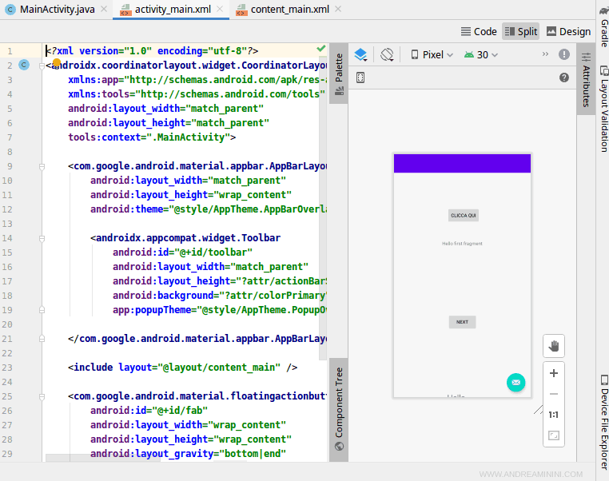Collapse AppBarLayout fold on line 9

pos(42,166)
